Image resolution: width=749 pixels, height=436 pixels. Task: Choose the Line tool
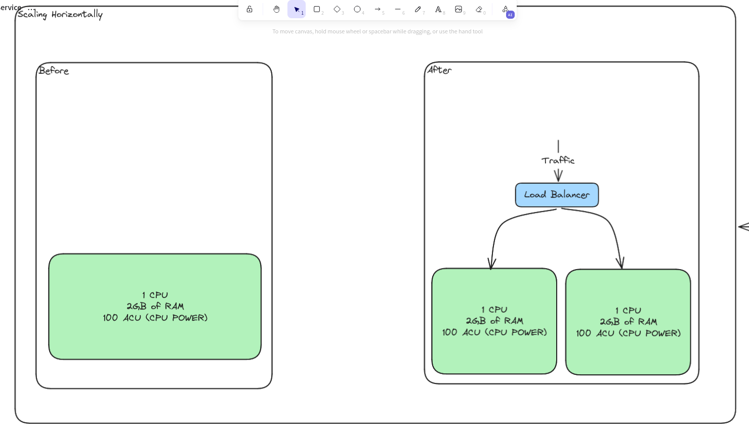click(x=398, y=9)
